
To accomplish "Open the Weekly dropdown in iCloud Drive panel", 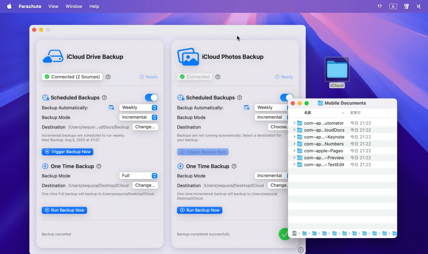I will pos(138,108).
